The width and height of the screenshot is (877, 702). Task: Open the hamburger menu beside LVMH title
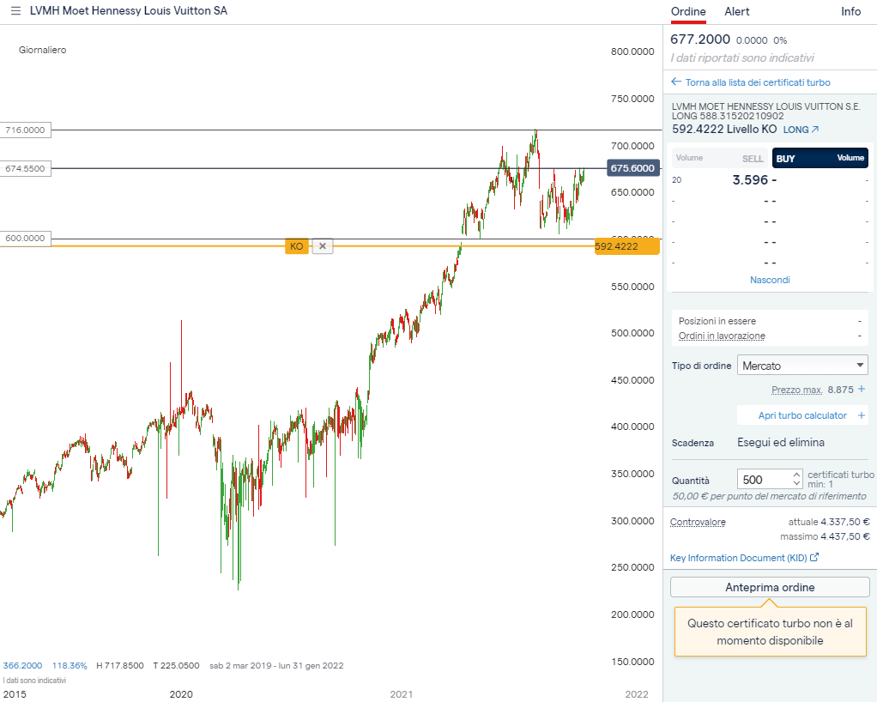15,11
